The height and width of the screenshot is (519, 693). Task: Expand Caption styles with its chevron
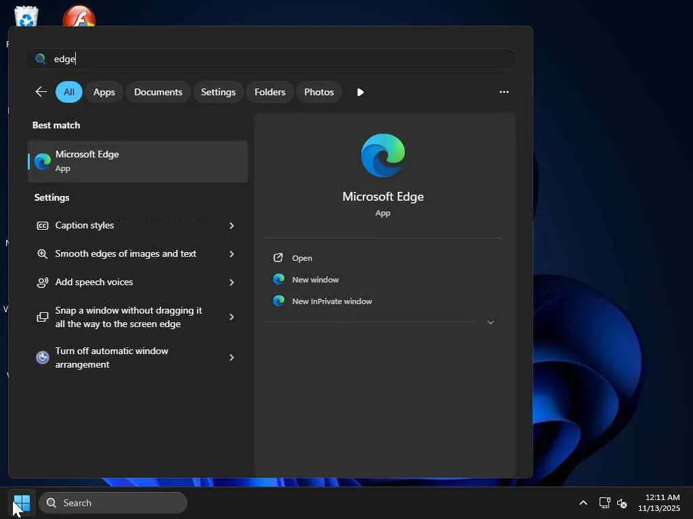tap(231, 226)
